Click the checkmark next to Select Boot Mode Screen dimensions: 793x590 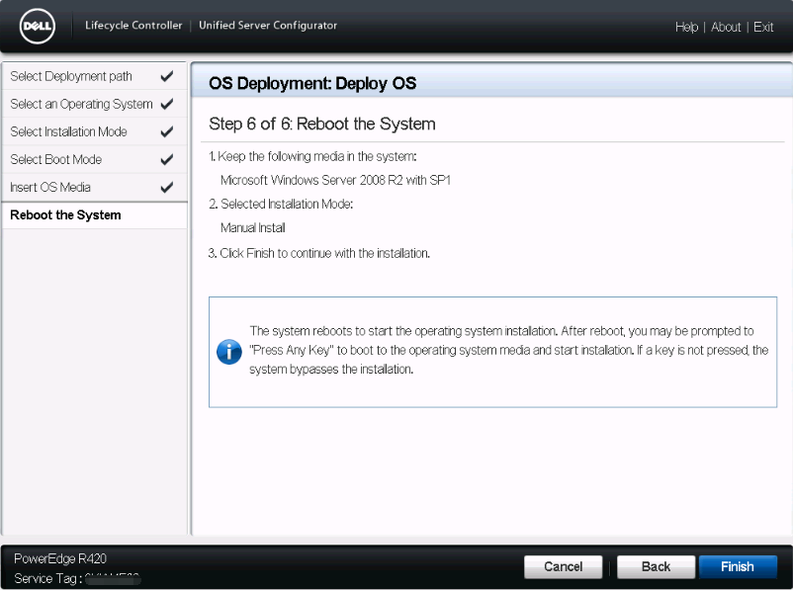[x=166, y=159]
